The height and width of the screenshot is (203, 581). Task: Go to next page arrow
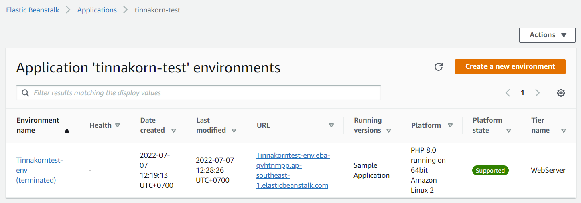click(538, 93)
